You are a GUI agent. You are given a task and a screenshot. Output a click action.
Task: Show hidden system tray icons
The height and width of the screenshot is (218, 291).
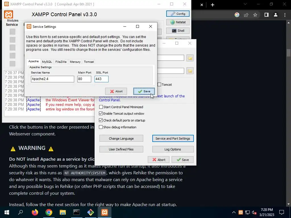[x=234, y=212]
